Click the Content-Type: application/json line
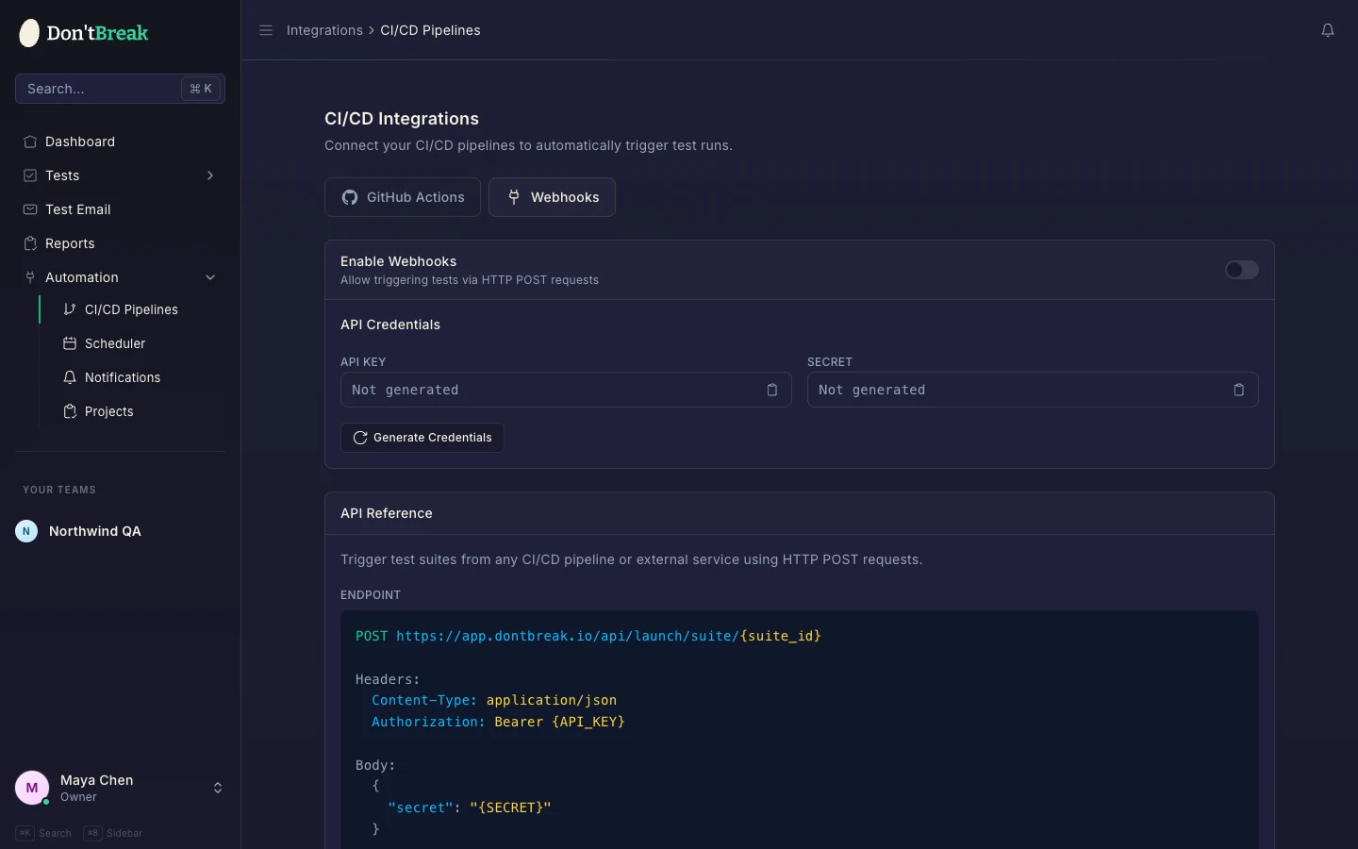Image resolution: width=1358 pixels, height=849 pixels. click(x=494, y=700)
